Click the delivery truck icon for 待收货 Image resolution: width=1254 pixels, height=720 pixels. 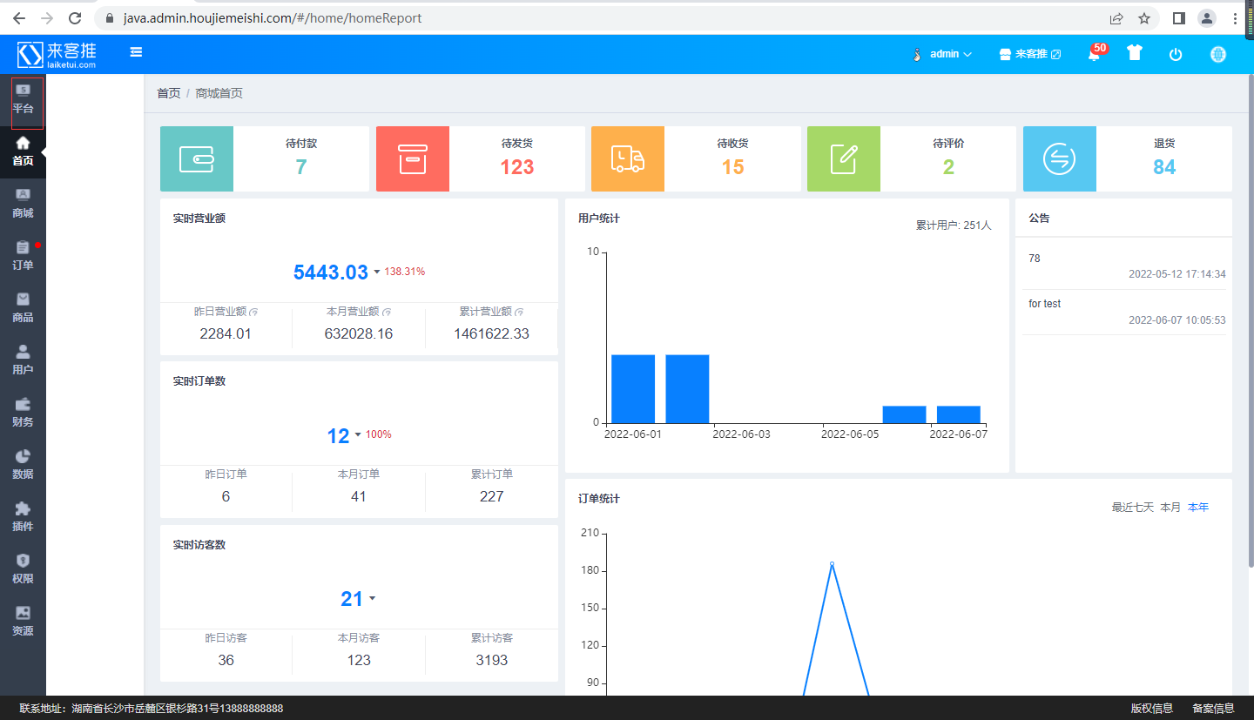628,158
